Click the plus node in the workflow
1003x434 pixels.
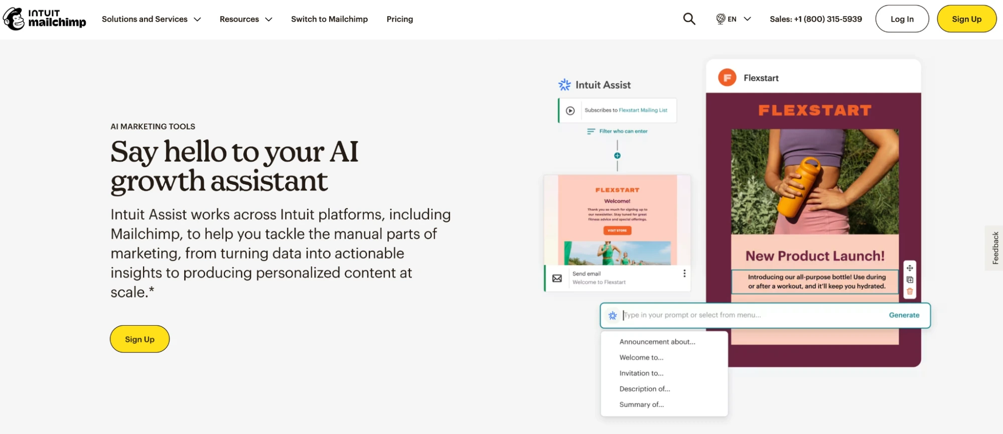[617, 156]
